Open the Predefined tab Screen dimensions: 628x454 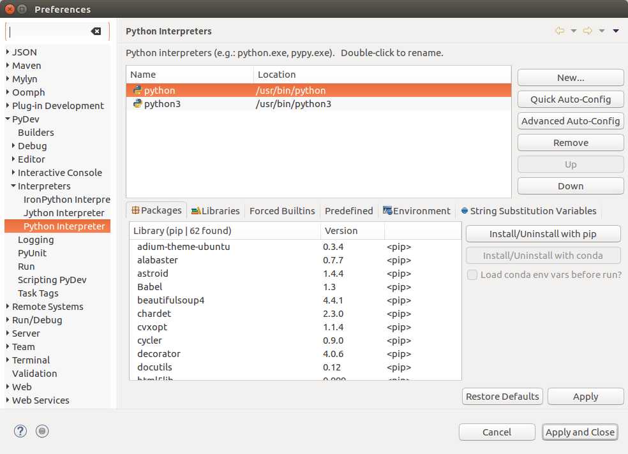point(348,211)
